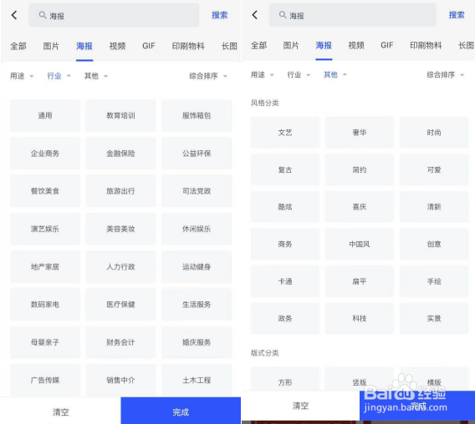Collapse the 行业 filter in left panel

coord(59,76)
